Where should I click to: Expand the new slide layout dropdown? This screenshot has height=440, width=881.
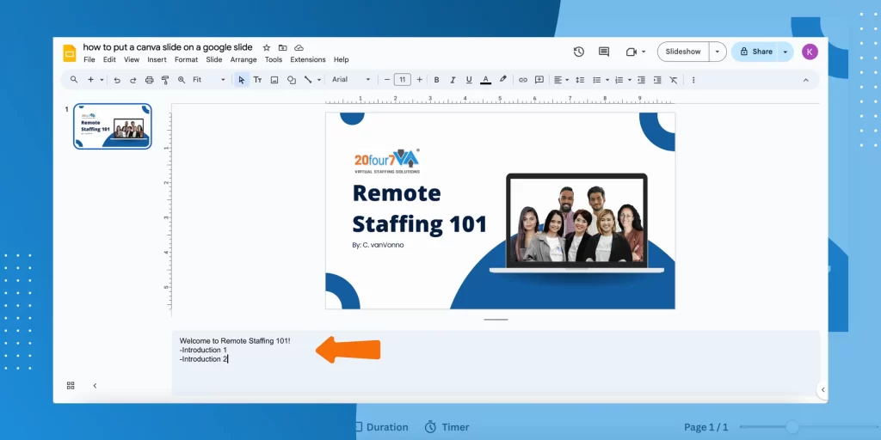click(102, 80)
